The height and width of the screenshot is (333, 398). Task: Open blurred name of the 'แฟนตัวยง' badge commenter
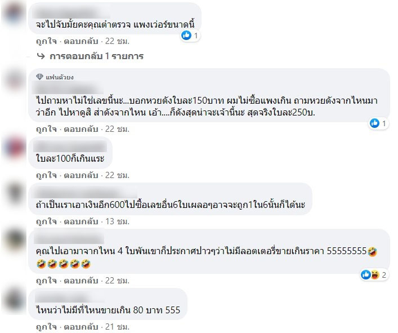[69, 89]
